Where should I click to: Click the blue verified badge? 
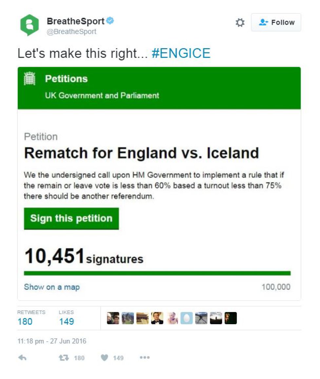point(110,21)
